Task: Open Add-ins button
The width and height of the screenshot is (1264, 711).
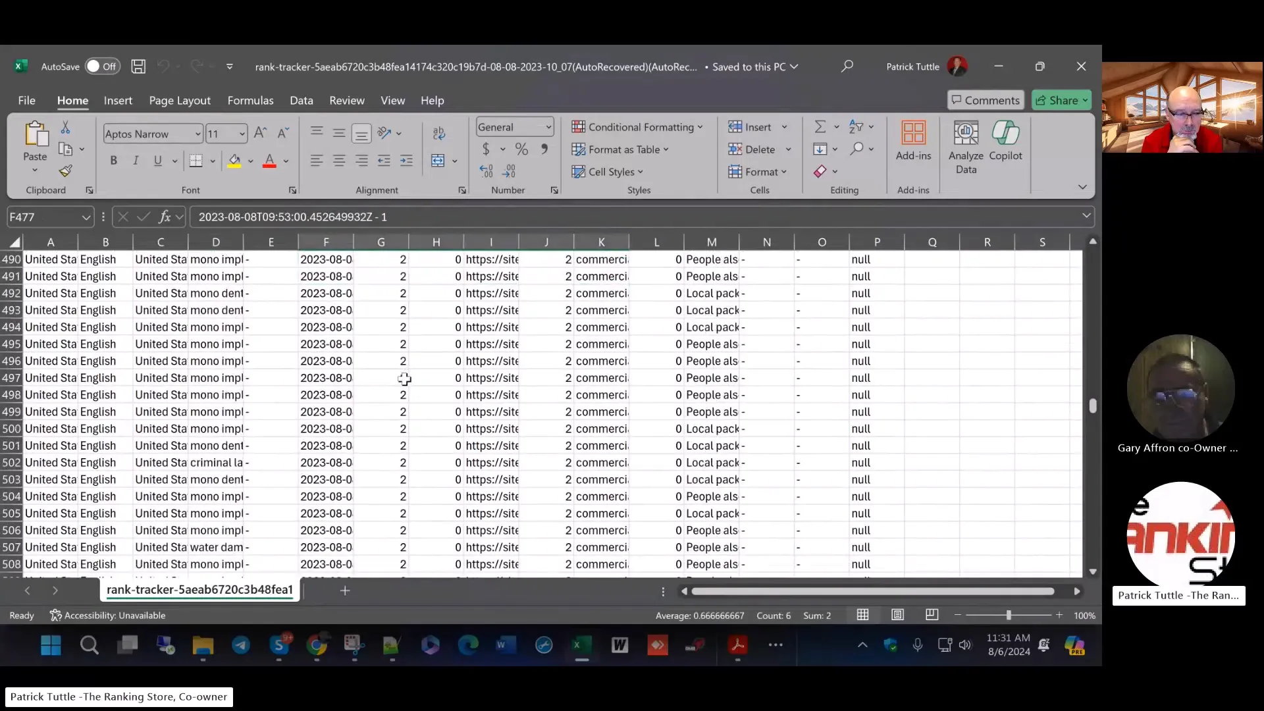Action: (x=913, y=141)
